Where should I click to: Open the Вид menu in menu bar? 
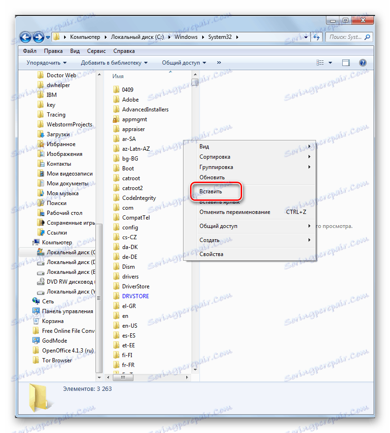pyautogui.click(x=74, y=51)
